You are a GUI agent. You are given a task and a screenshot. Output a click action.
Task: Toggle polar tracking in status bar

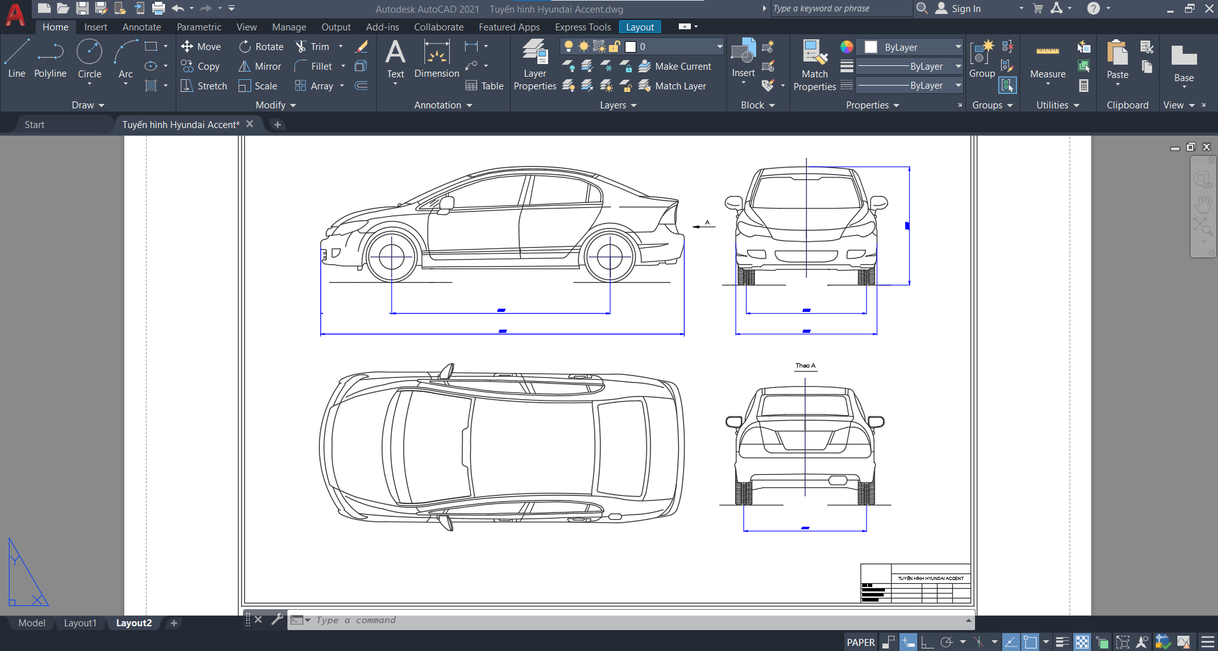pos(946,642)
